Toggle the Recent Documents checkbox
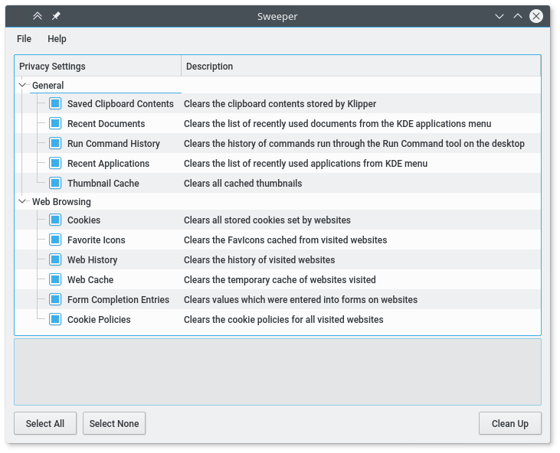The image size is (560, 453). (x=55, y=123)
